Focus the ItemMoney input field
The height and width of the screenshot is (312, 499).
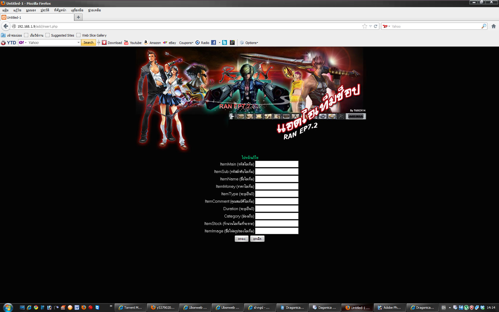coord(277,186)
